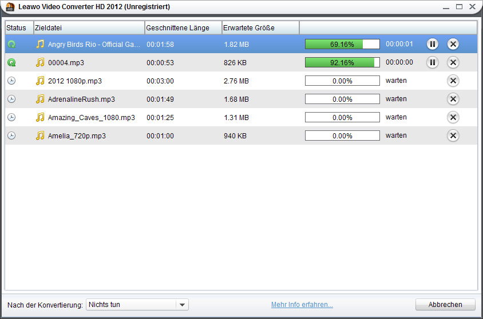Viewport: 483px width, 319px height.
Task: Remove 2012 1080p.mp3 from the queue
Action: coord(453,81)
